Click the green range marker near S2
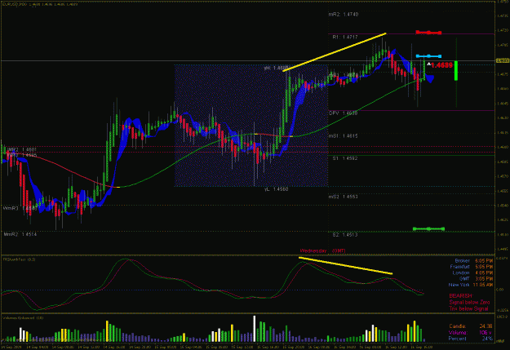510x350 pixels. [x=428, y=229]
